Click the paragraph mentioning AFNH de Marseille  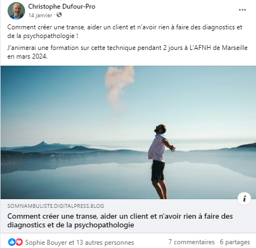tap(127, 52)
